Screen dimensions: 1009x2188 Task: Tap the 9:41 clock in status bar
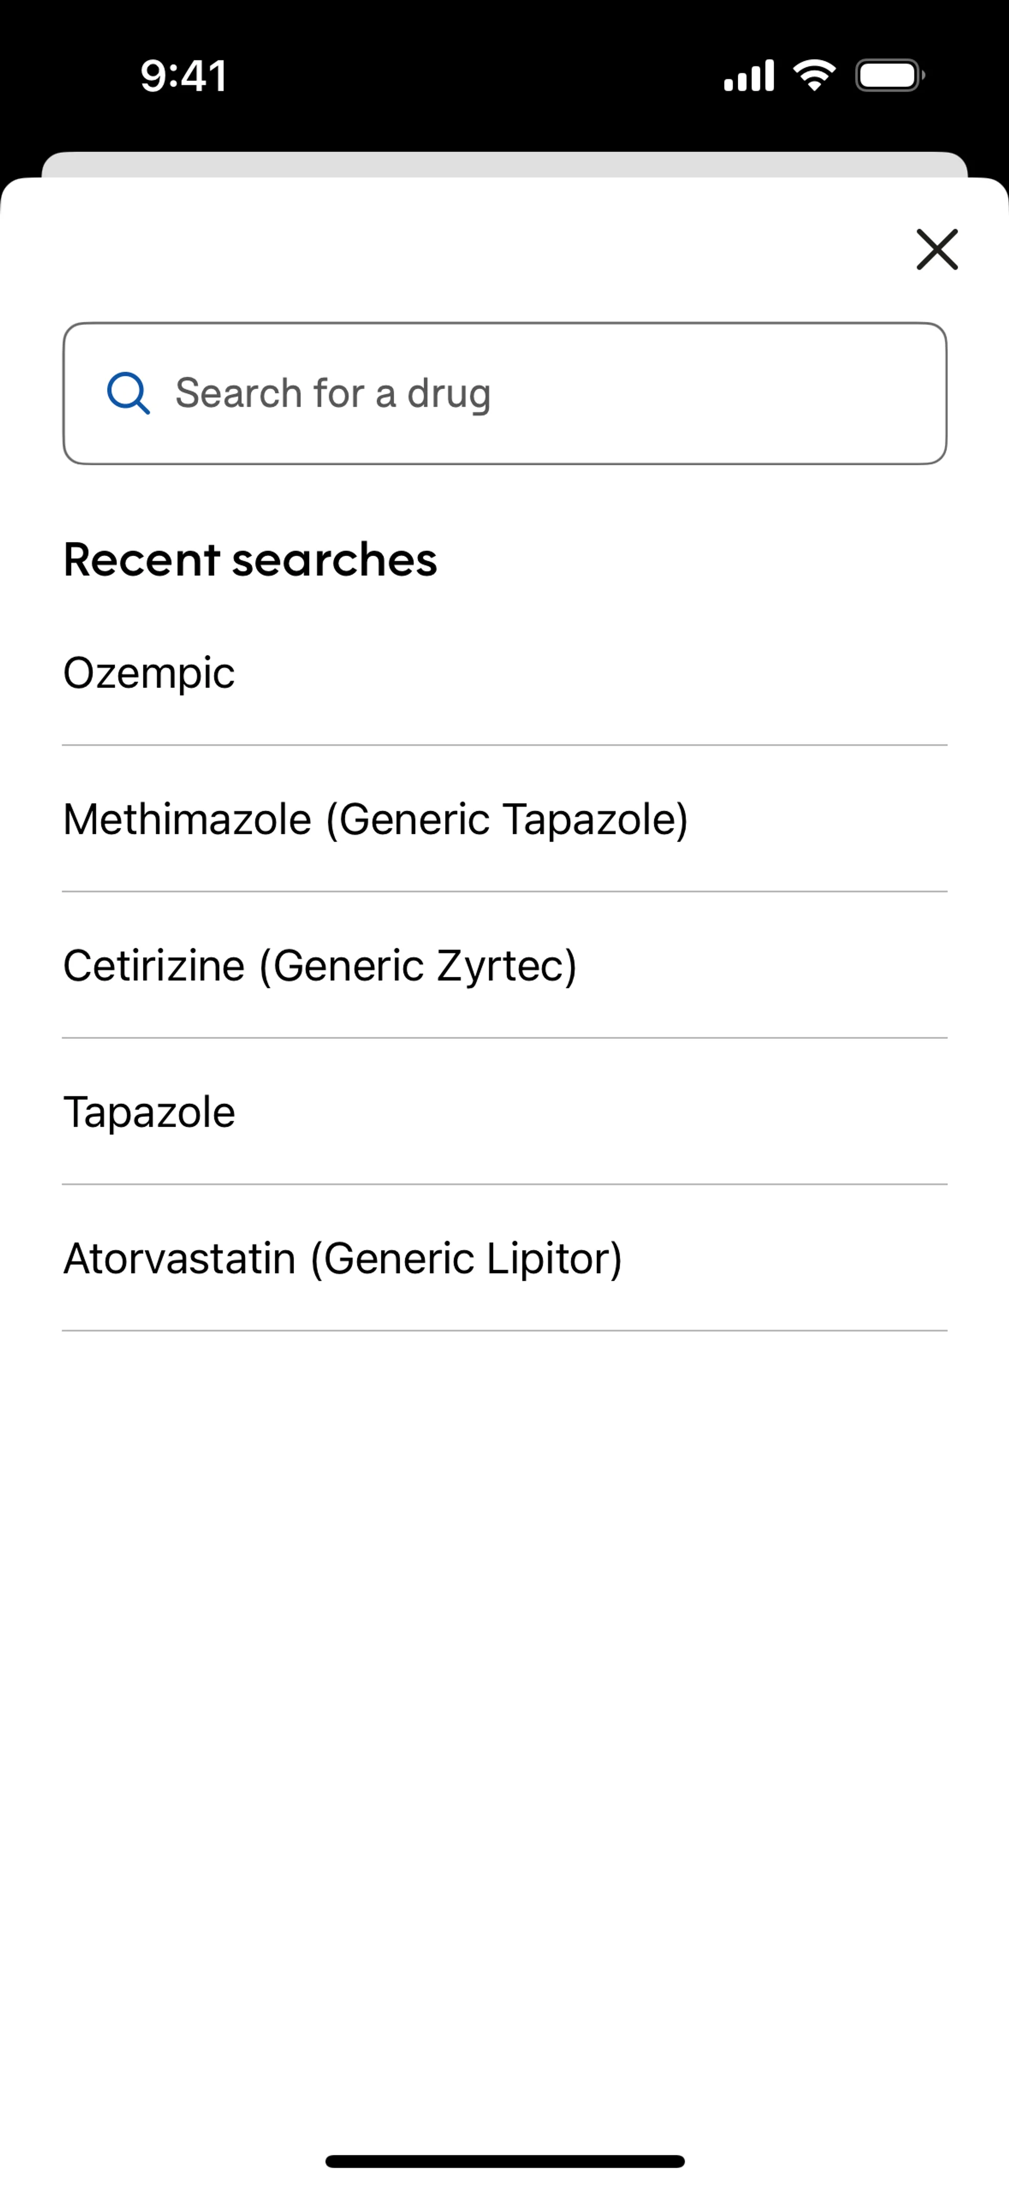[183, 76]
